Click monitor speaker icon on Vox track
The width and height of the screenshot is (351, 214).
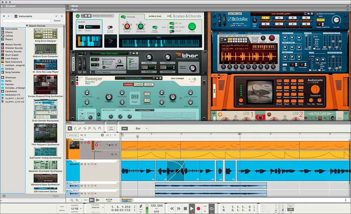coord(95,164)
